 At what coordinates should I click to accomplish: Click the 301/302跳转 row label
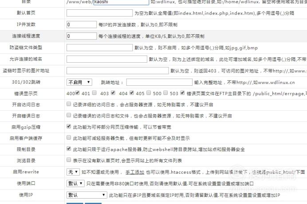[26, 82]
